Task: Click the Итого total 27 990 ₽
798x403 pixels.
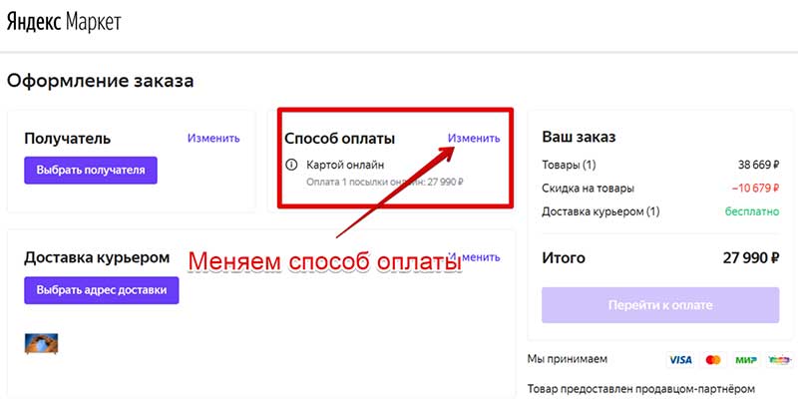Action: [x=751, y=258]
